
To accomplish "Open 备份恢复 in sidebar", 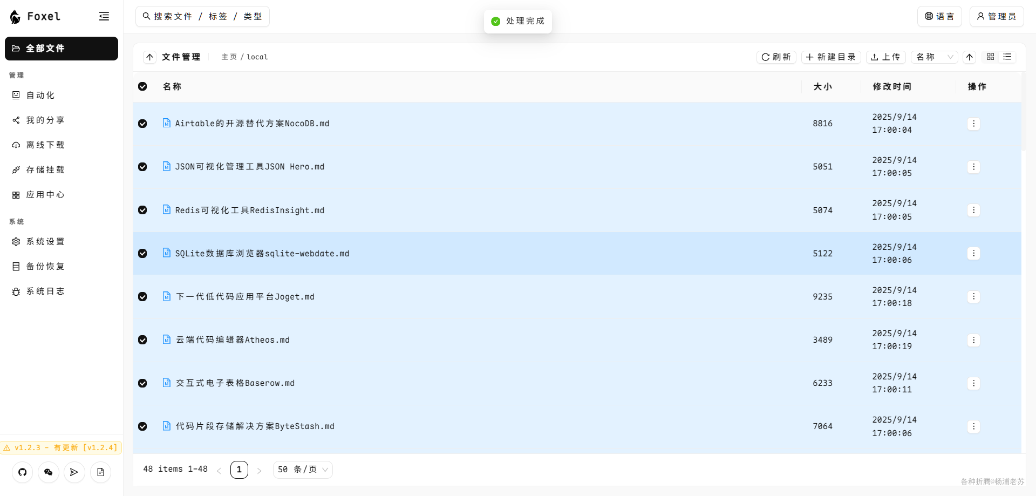I will 62,267.
